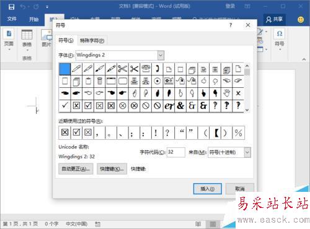This screenshot has height=229, width=310.
Task: Click the 共享 share button
Action: click(x=274, y=19)
